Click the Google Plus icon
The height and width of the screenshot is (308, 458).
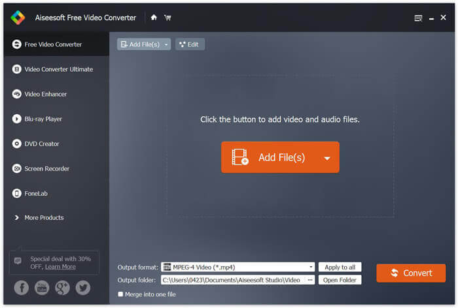click(x=62, y=288)
